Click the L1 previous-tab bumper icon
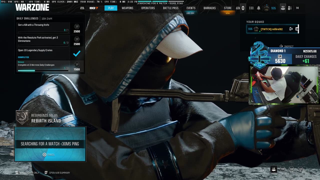 [x=82, y=8]
